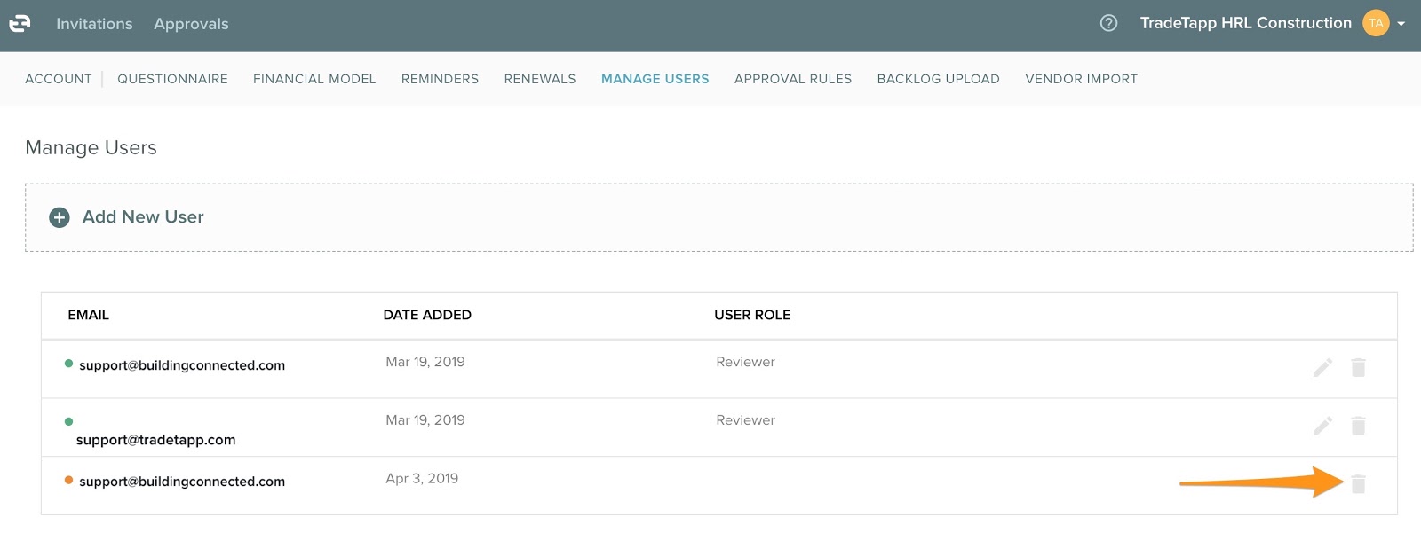Click the orange TA user avatar
Viewport: 1421px width, 533px height.
tap(1376, 23)
